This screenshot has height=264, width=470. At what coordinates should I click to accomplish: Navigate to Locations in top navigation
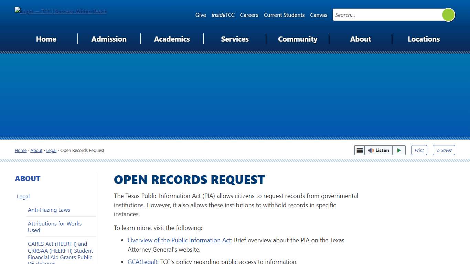coord(424,39)
